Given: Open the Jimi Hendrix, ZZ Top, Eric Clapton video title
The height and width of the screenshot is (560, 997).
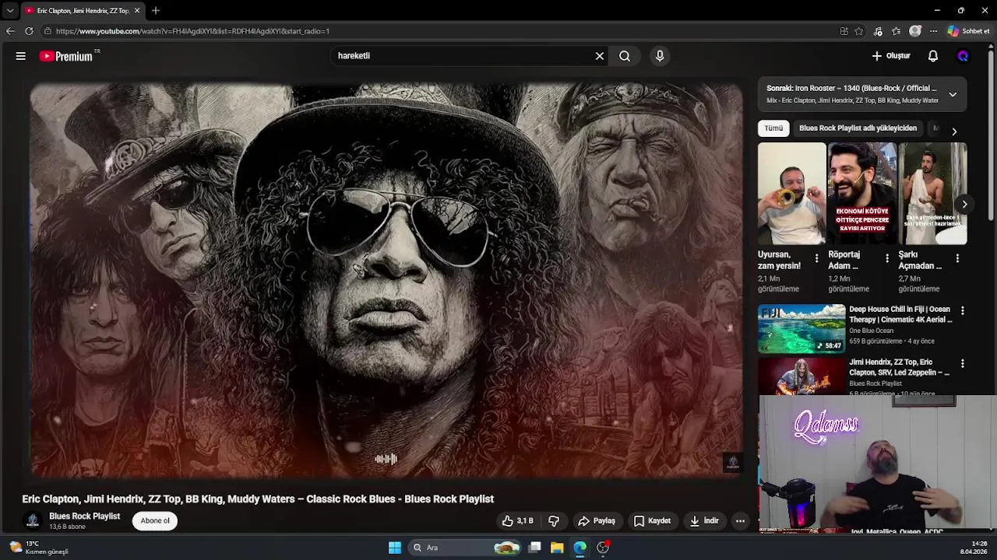Looking at the screenshot, I should click(x=900, y=367).
